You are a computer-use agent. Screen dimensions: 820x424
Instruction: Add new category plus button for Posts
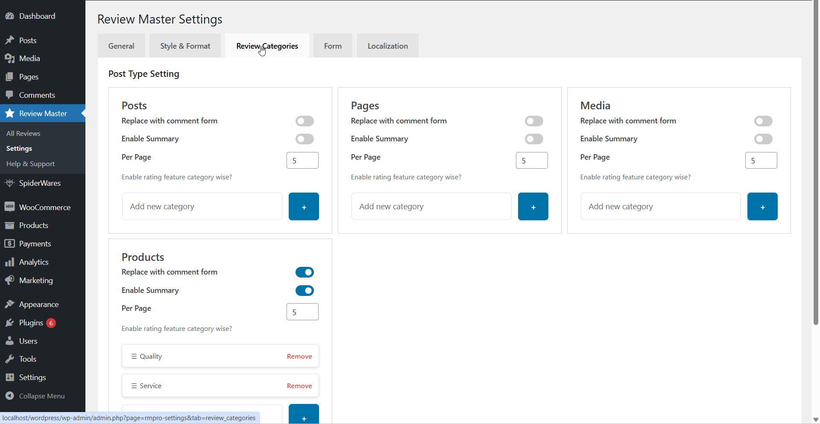[304, 206]
